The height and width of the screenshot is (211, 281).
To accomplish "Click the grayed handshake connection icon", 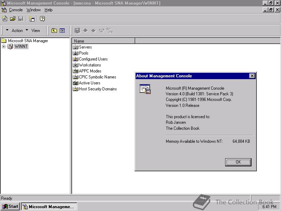I will click(102, 31).
